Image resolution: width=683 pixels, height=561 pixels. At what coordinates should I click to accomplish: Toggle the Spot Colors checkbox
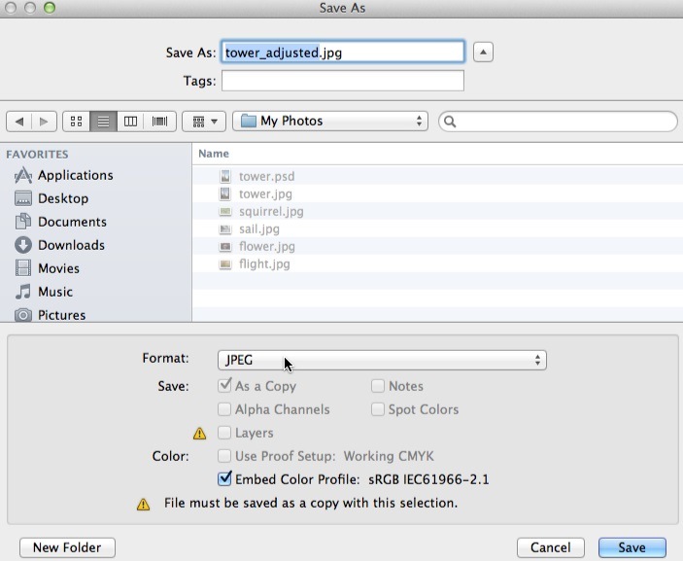378,409
